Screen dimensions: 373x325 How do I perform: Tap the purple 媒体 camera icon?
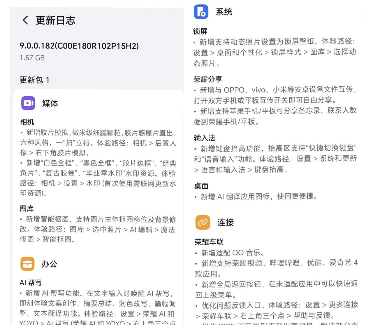click(28, 103)
